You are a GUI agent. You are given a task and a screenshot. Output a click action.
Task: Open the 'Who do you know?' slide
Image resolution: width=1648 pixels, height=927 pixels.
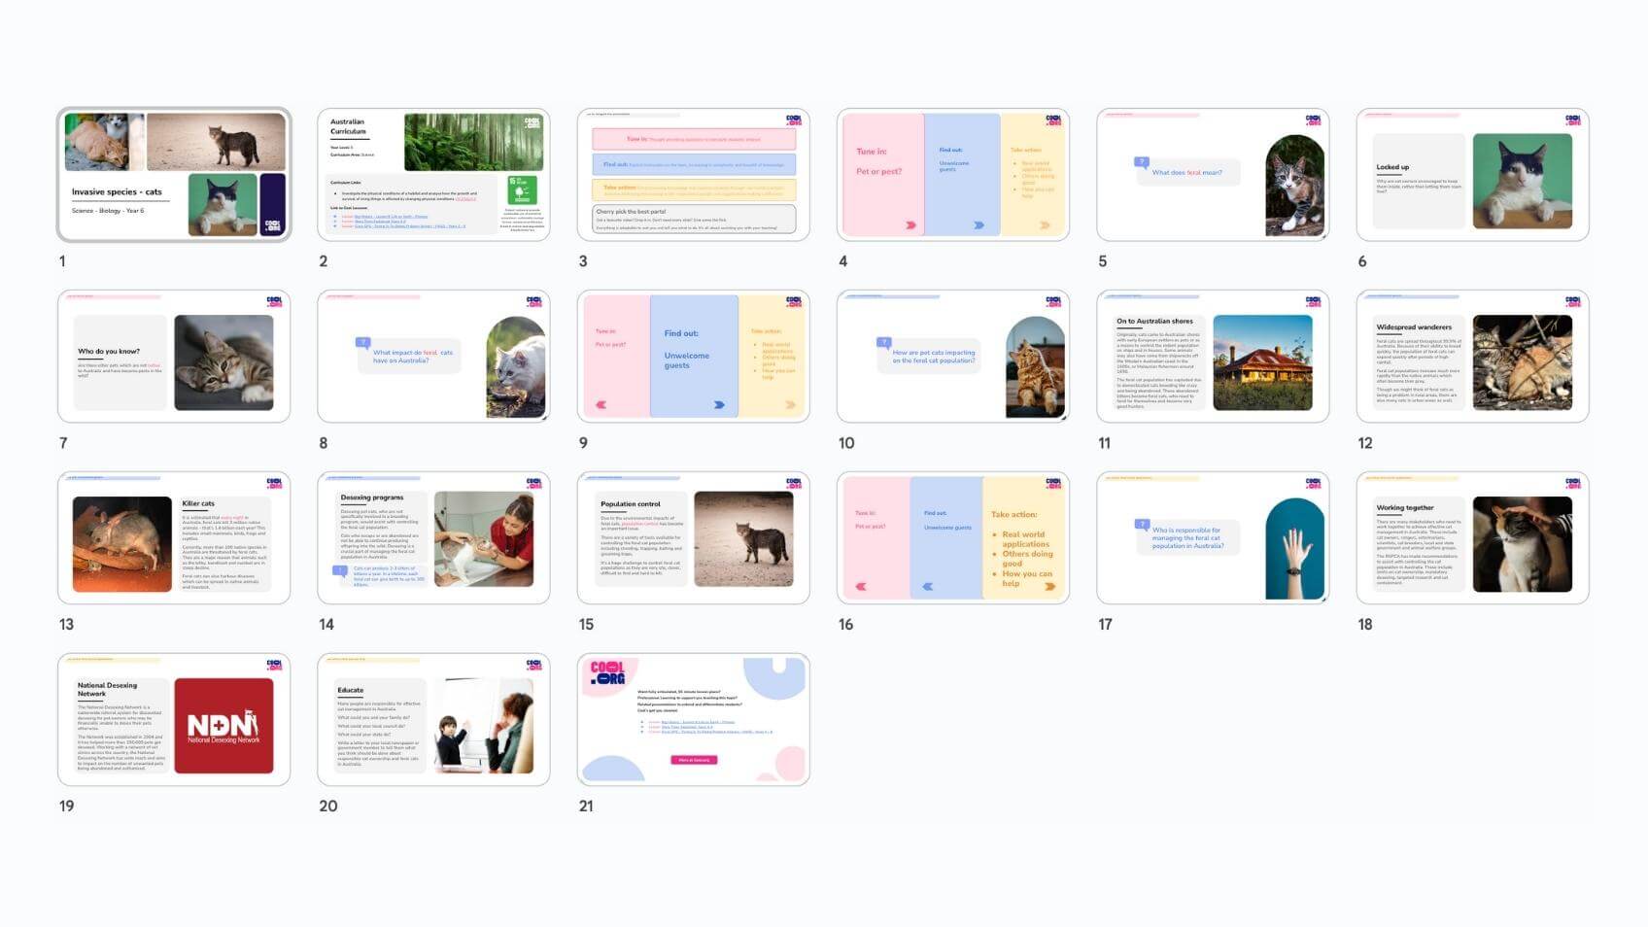[x=174, y=357]
